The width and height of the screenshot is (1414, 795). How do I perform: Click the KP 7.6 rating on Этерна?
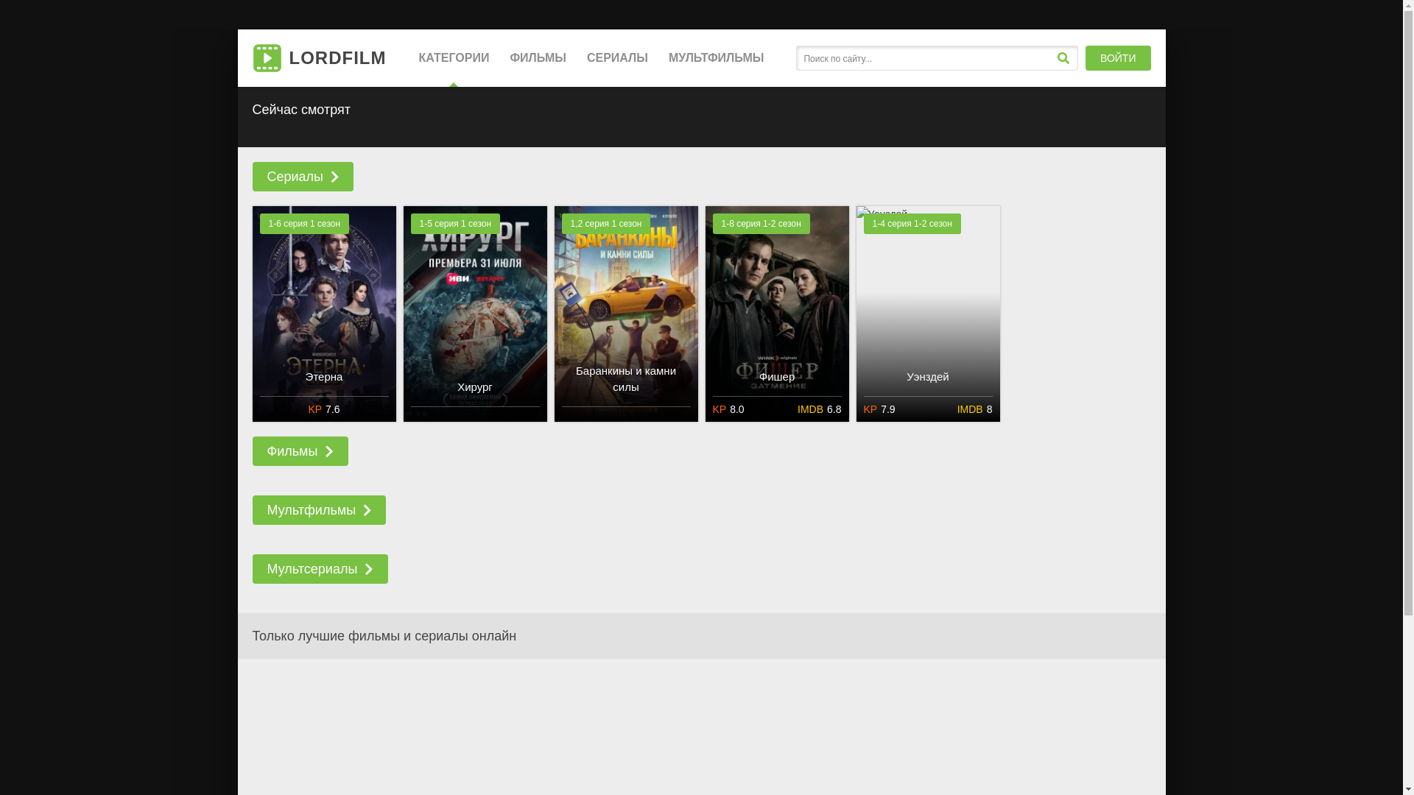tap(324, 409)
